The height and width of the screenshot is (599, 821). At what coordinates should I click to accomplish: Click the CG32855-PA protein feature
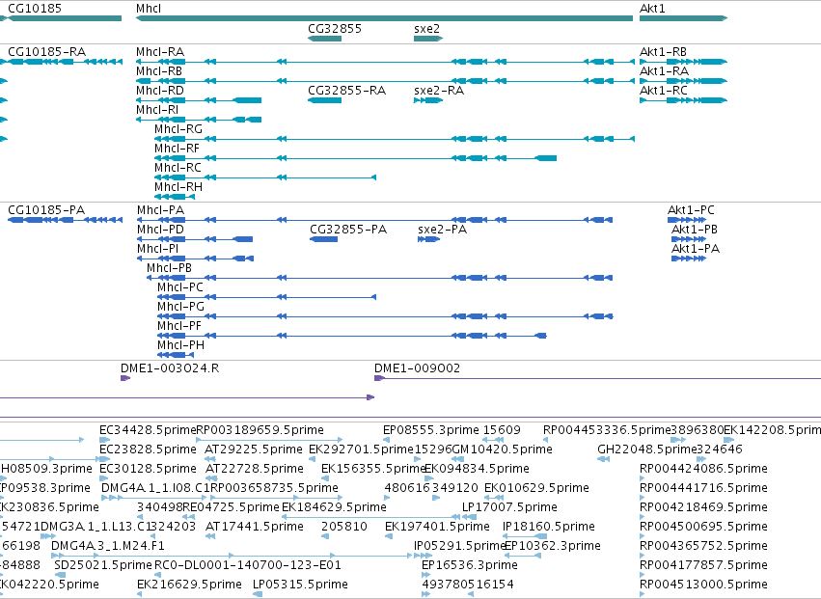pos(323,239)
